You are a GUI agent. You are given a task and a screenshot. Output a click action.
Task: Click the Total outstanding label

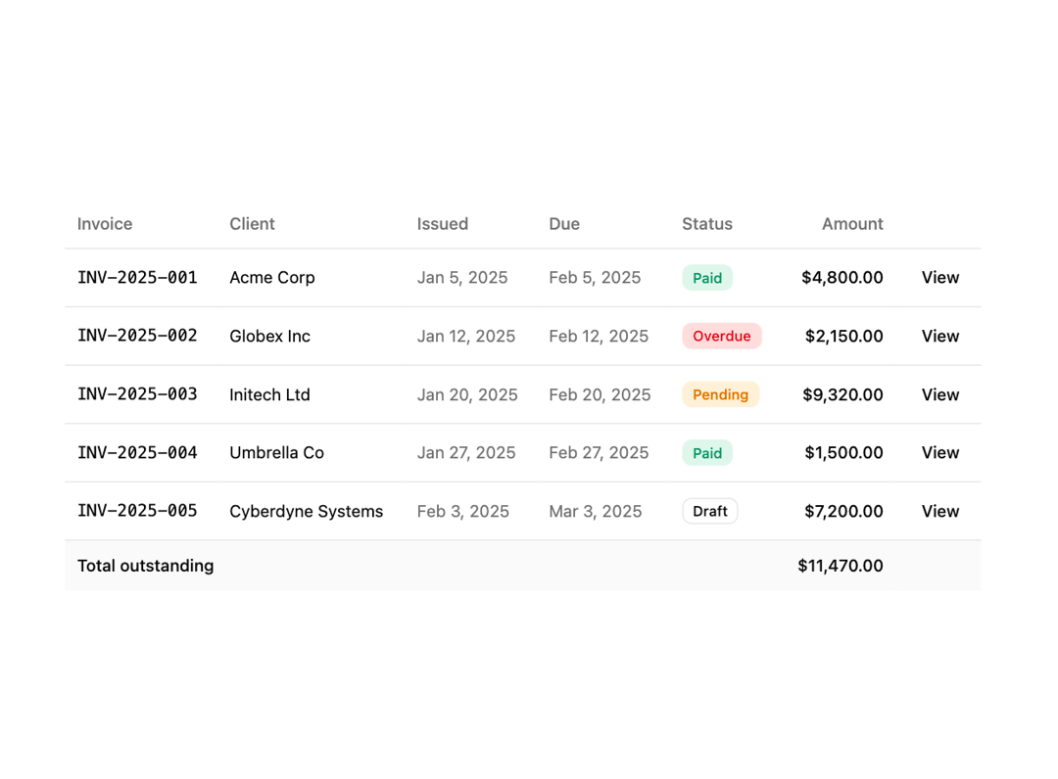tap(146, 566)
